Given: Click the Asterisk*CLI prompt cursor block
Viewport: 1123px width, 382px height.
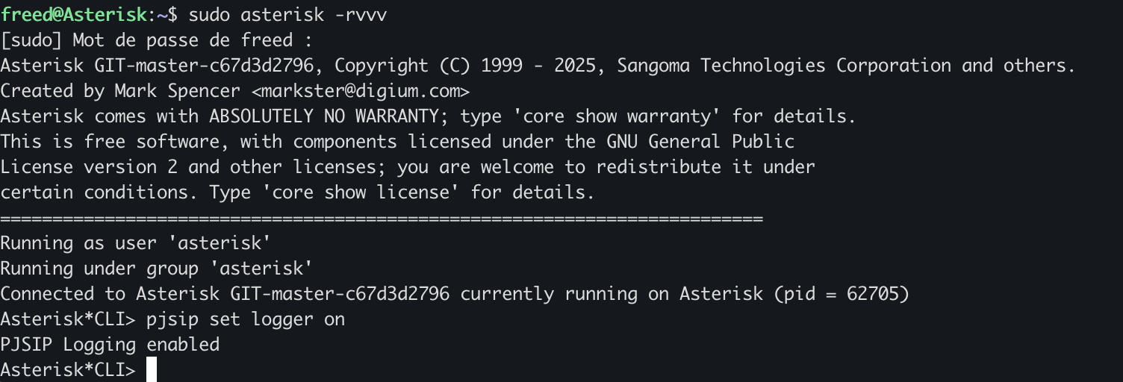Looking at the screenshot, I should [x=152, y=370].
